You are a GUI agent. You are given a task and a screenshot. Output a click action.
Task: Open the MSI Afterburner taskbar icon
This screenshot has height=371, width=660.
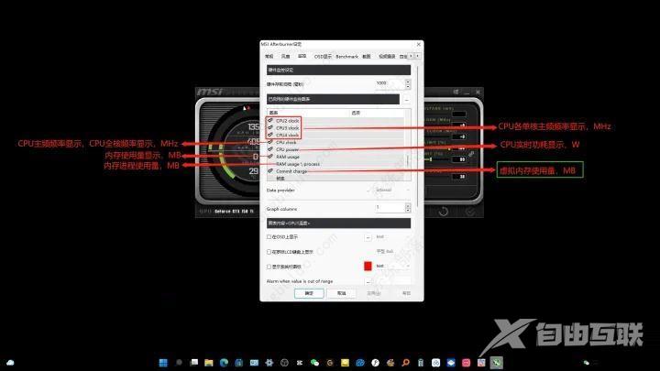[x=497, y=363]
